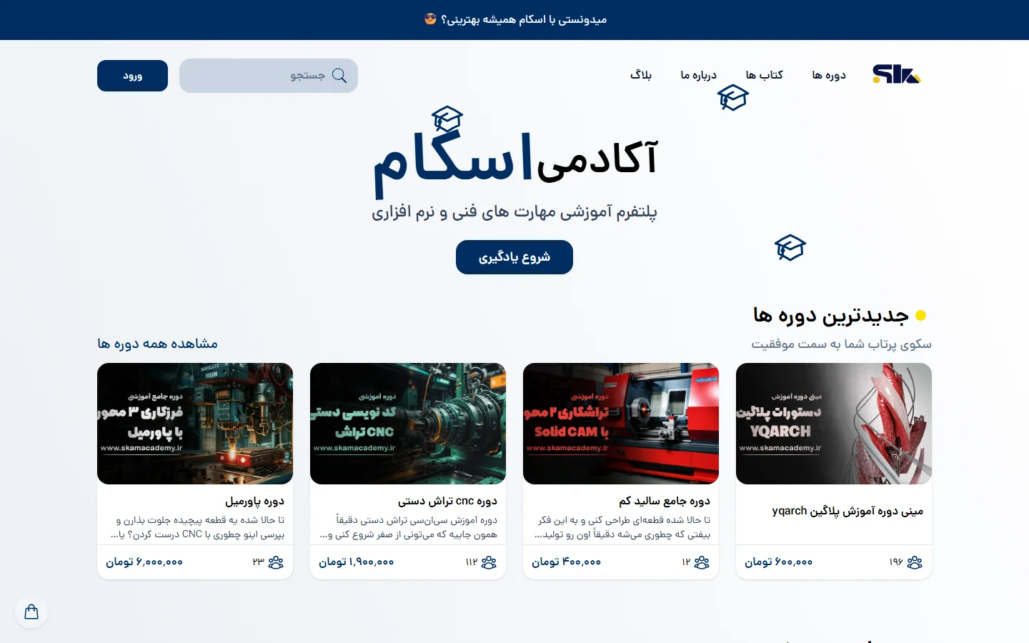This screenshot has height=643, width=1029.
Task: Click the شروع یادگیری button
Action: [514, 257]
